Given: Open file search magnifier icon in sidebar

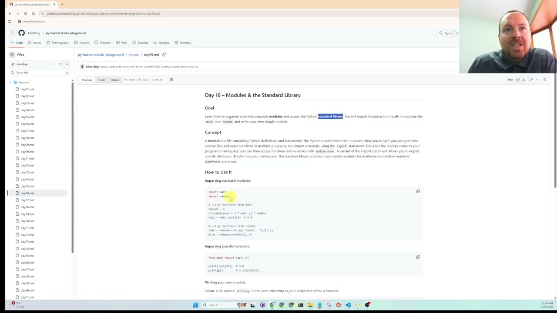Looking at the screenshot, I should click(x=67, y=64).
